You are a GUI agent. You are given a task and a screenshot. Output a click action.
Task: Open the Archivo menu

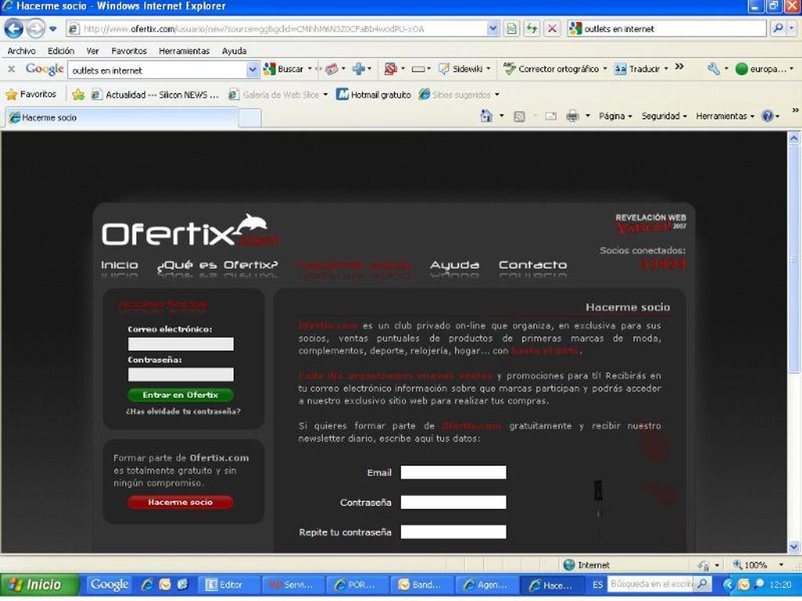(x=21, y=51)
